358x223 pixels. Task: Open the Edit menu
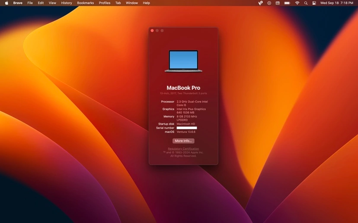(41, 3)
